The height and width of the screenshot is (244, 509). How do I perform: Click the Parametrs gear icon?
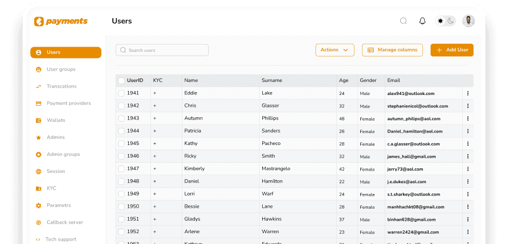[x=38, y=205]
